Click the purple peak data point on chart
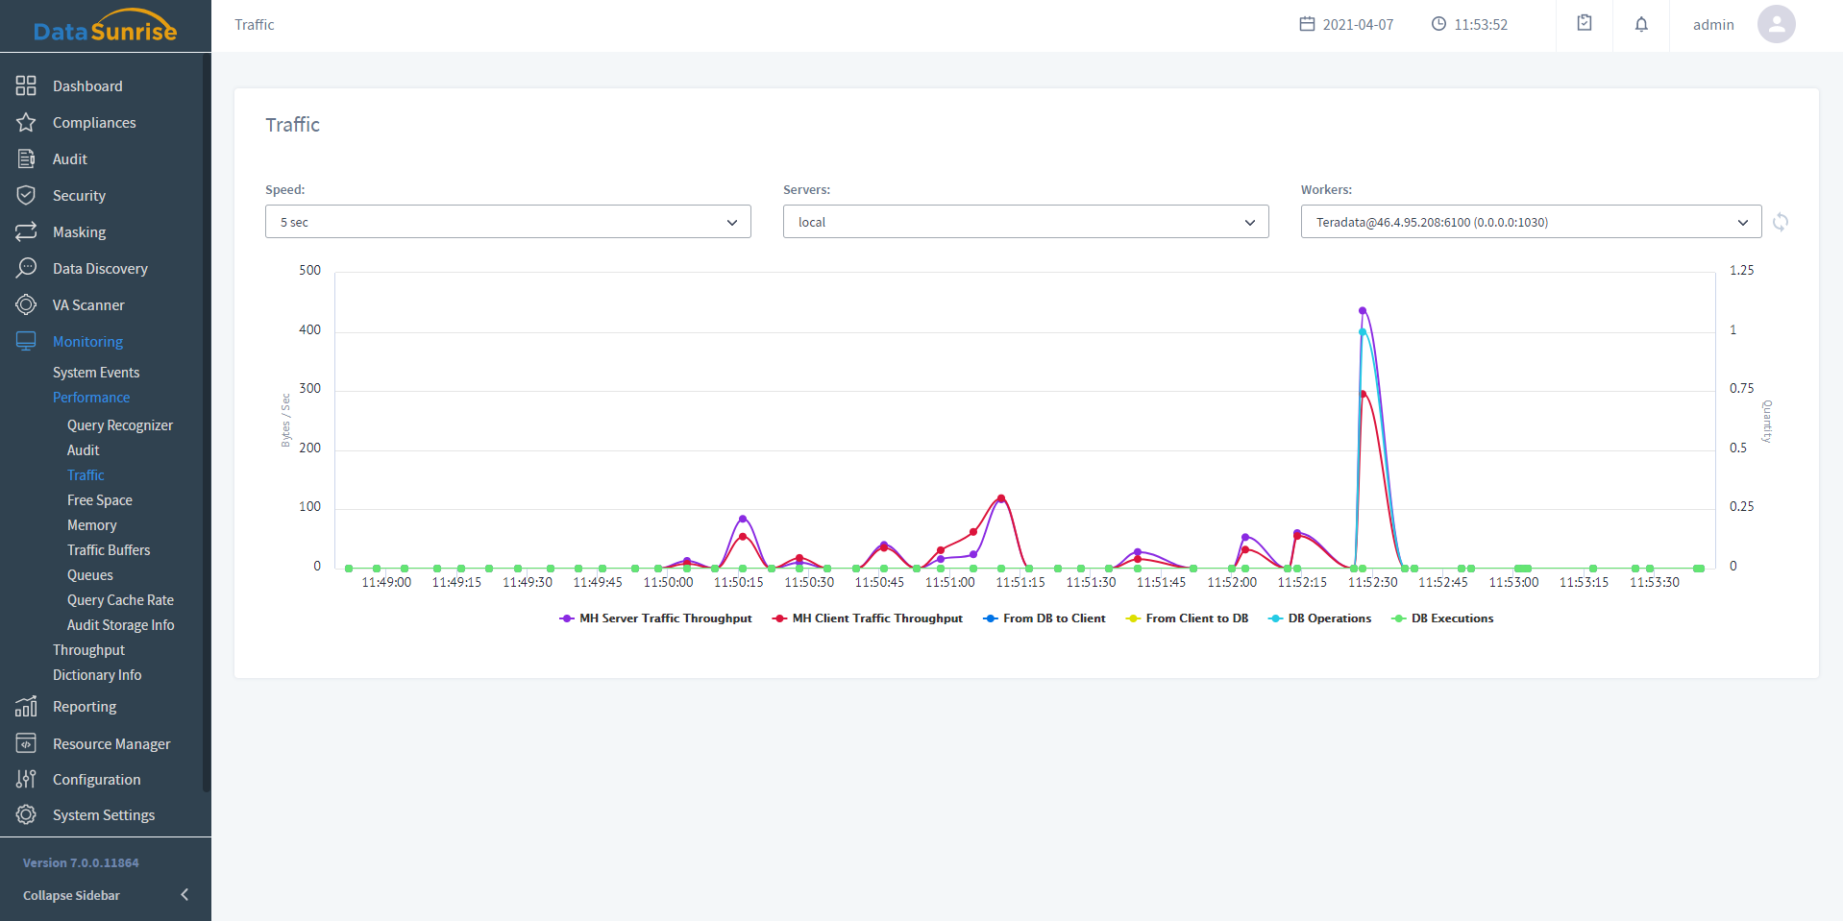This screenshot has width=1843, height=921. 1363,310
